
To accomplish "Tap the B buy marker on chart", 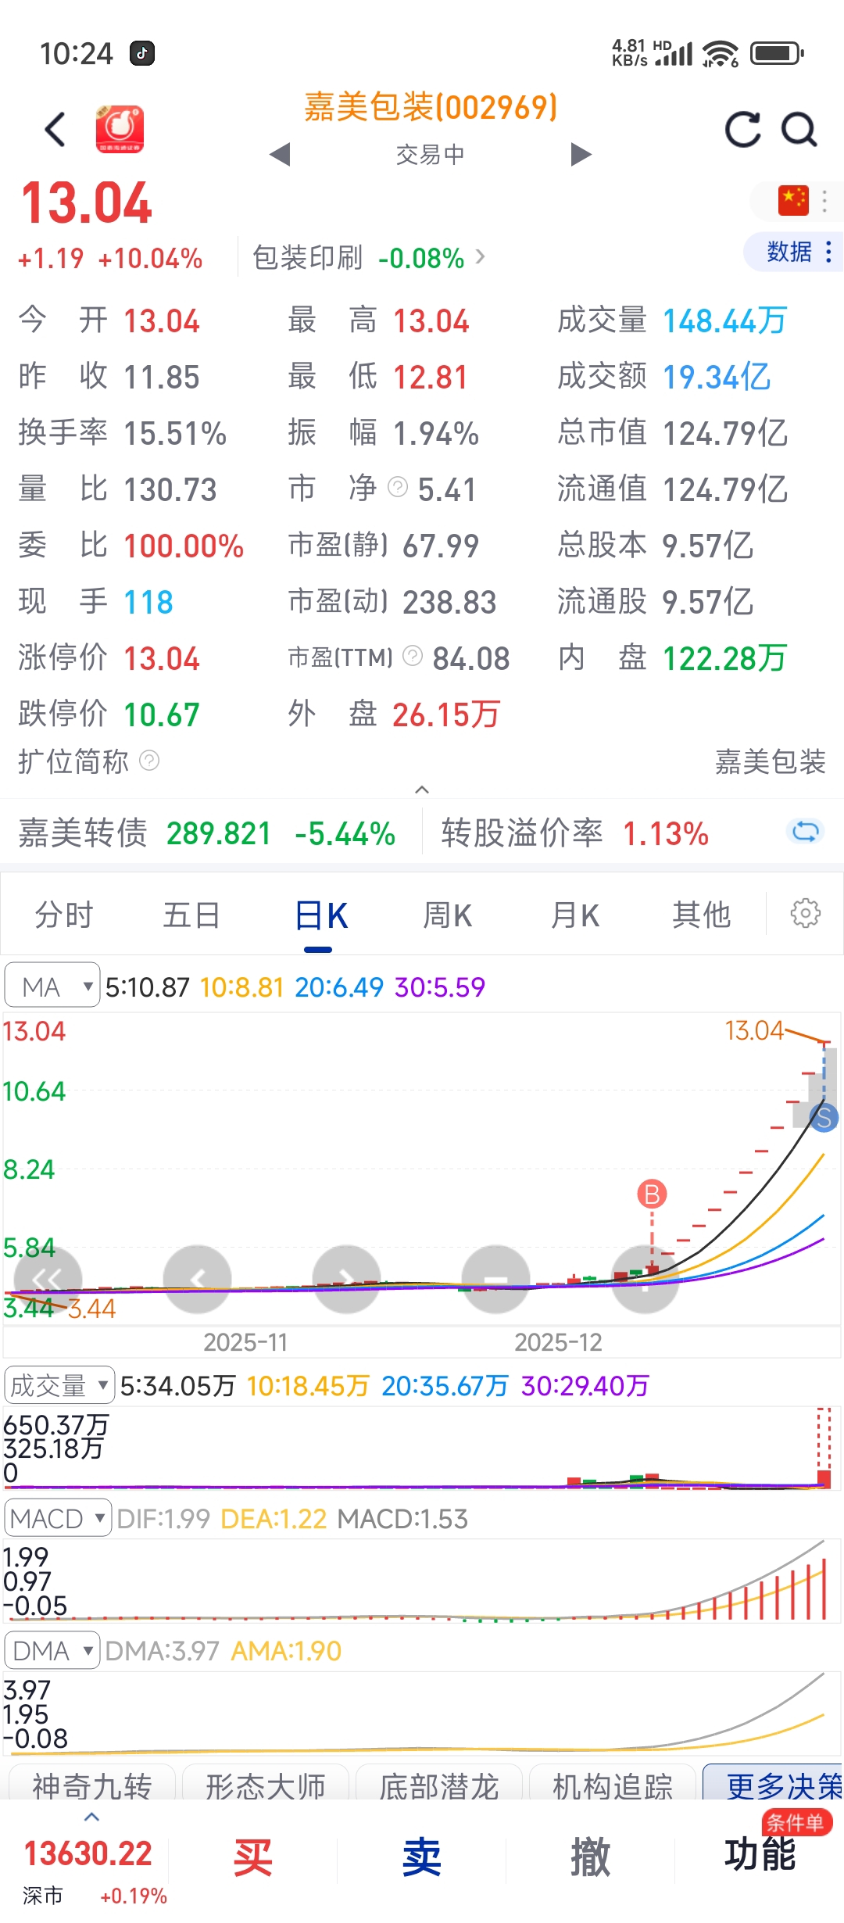I will point(653,1194).
